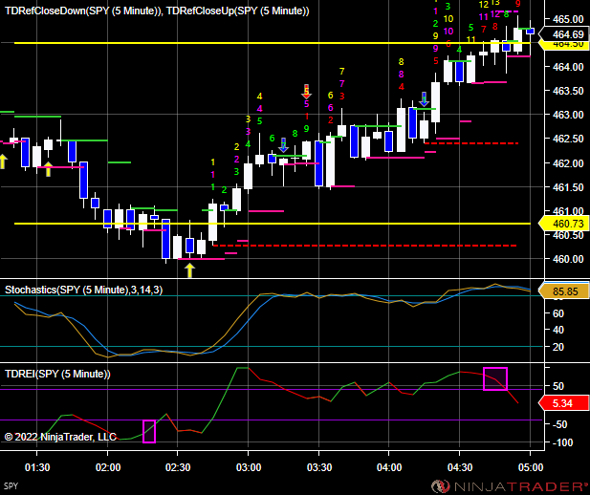The height and width of the screenshot is (495, 590).
Task: Select the magenta box near 04:45 in TDREI panel
Action: click(495, 378)
